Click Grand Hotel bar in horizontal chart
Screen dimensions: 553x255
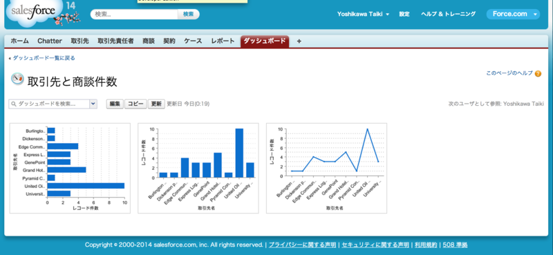pyautogui.click(x=66, y=170)
